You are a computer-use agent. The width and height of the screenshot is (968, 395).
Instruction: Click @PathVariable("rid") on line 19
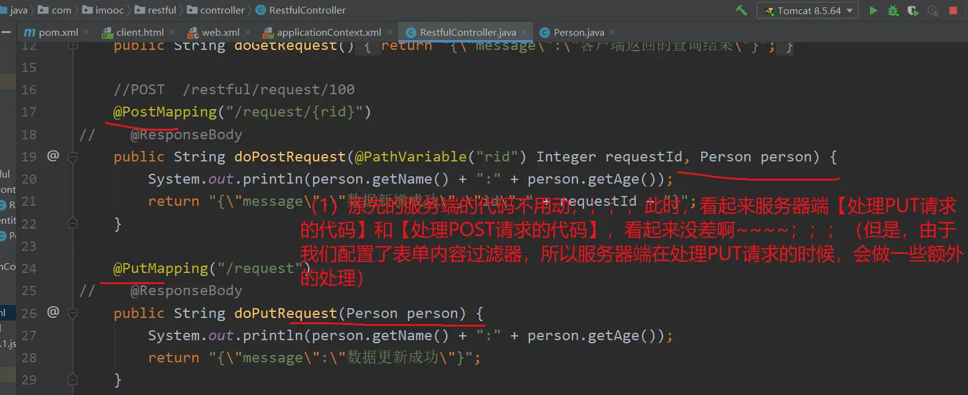pos(440,157)
